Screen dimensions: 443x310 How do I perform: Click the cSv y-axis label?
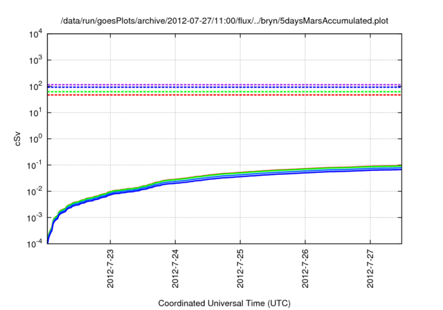tap(17, 139)
